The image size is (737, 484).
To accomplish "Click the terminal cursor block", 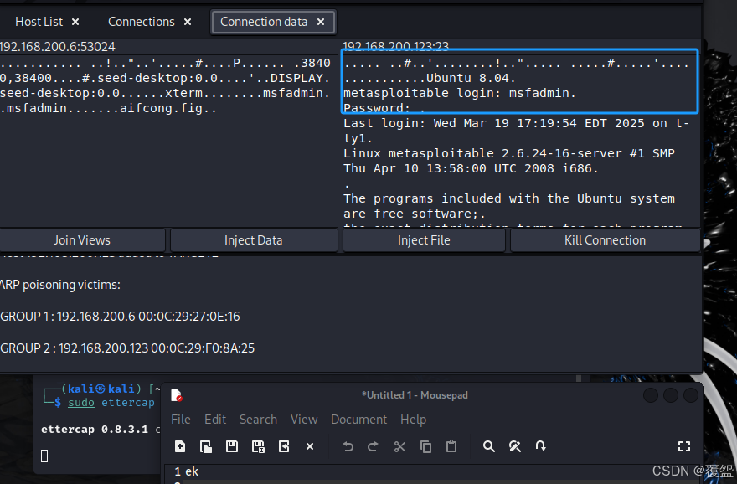I will (x=44, y=456).
